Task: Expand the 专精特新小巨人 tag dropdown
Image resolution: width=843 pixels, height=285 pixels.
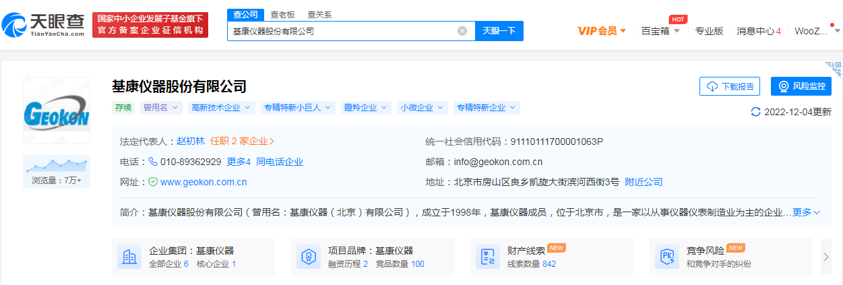Action: click(297, 108)
